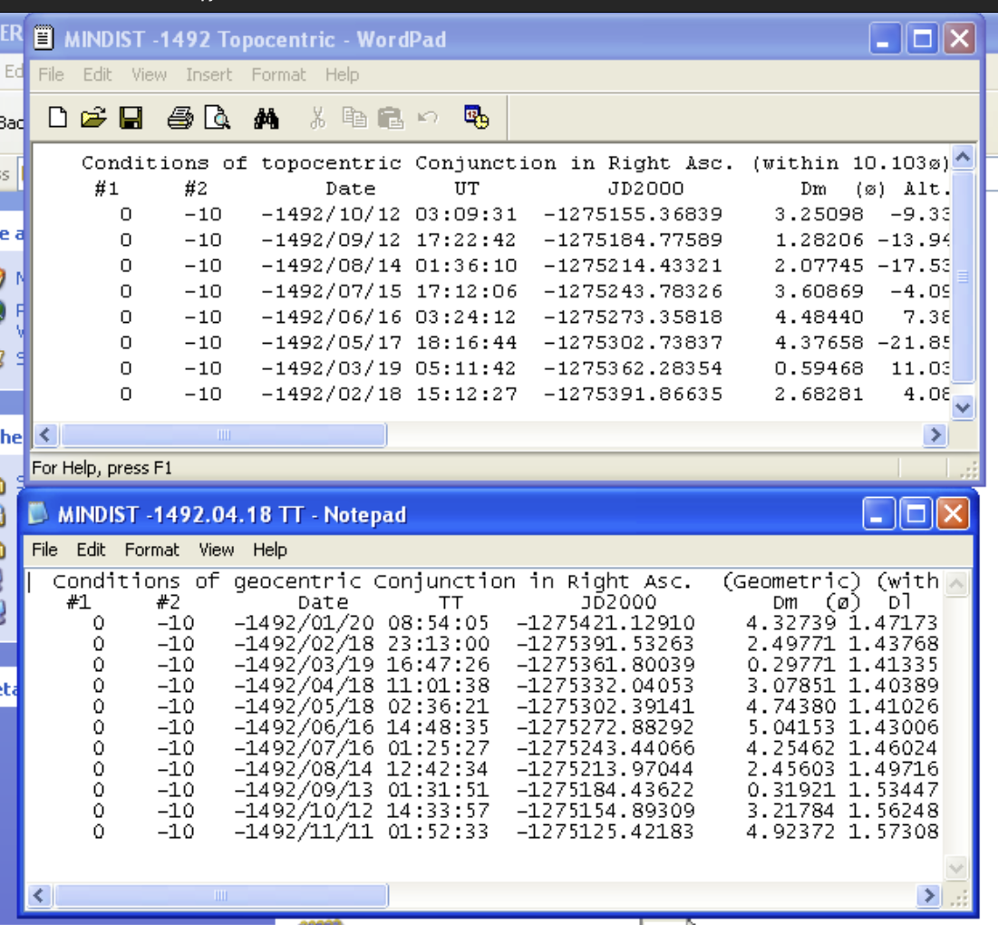Open the Help menu in WordPad
Viewport: 998px width, 925px height.
pos(343,74)
